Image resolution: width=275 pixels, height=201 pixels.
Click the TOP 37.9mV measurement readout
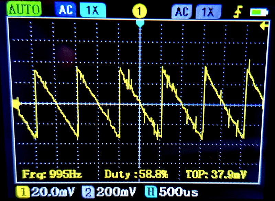point(216,174)
